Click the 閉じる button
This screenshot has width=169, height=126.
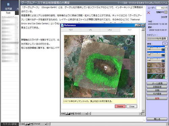(x=157, y=119)
